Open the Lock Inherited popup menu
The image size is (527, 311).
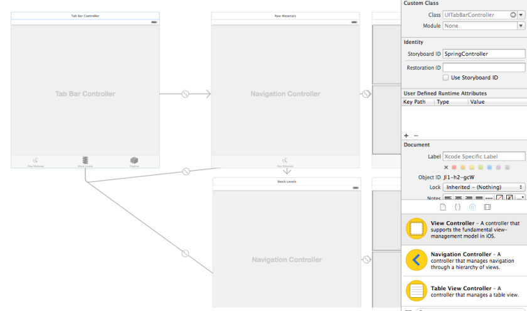pos(484,187)
